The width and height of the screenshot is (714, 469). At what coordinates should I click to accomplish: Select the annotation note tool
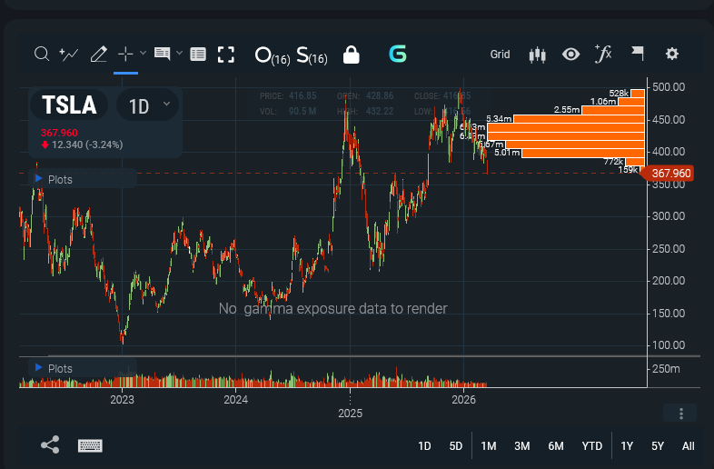pyautogui.click(x=162, y=54)
